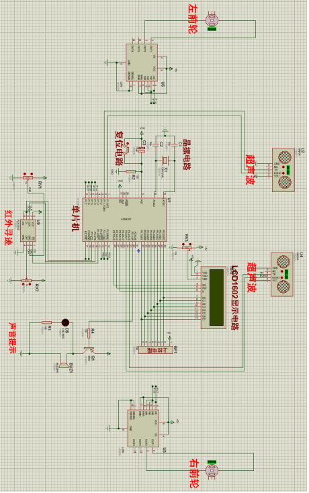Click the 声音提示 red text label
309x493 pixels.
tap(12, 338)
